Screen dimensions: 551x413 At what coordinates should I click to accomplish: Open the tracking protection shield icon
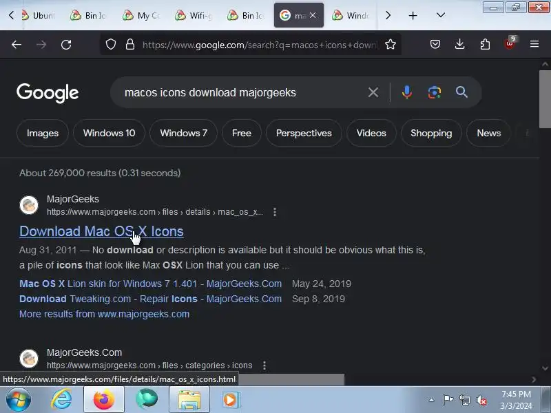point(111,45)
